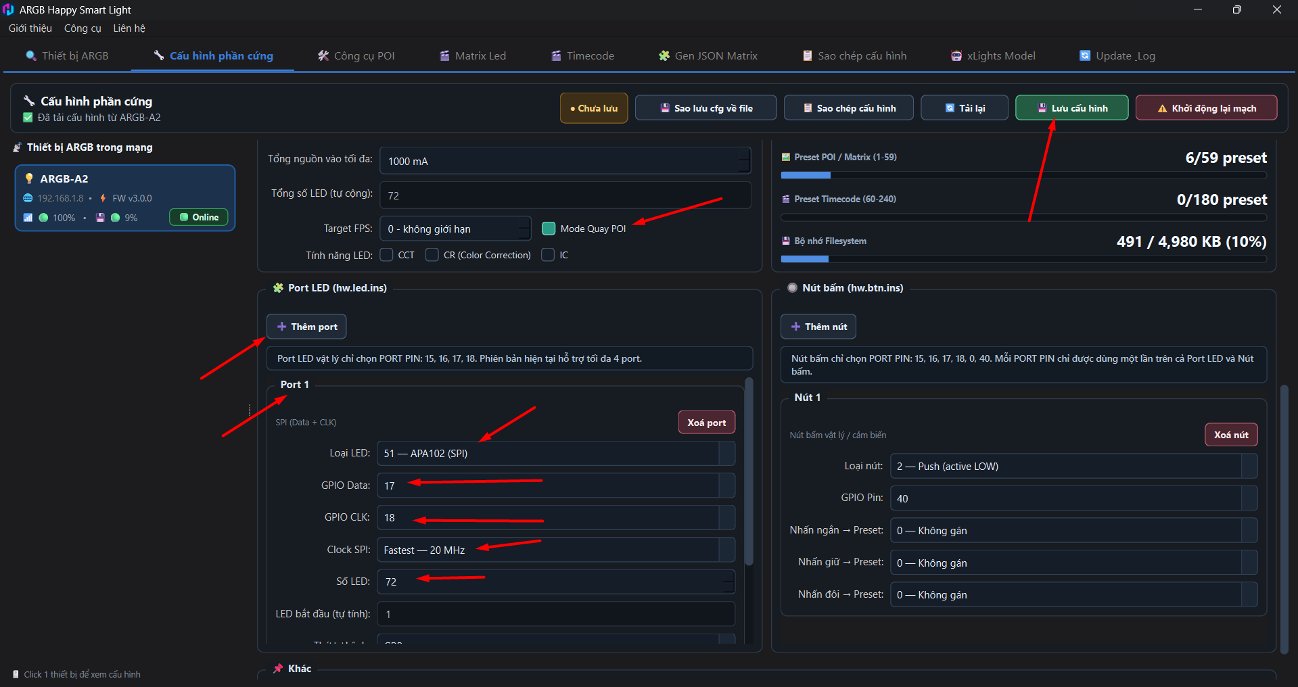Click the plus icon on Thêm port
Viewport: 1298px width, 687px height.
[282, 327]
